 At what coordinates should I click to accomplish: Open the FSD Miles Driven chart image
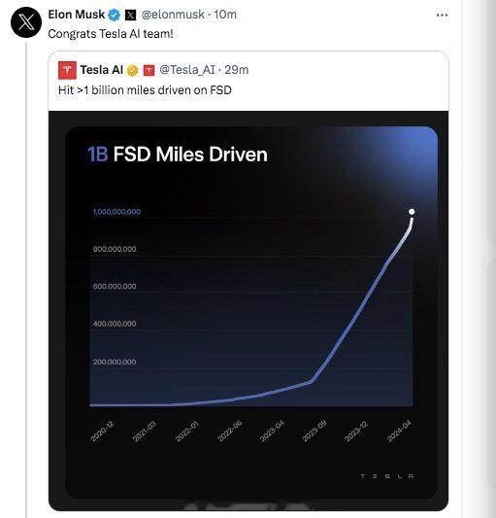click(248, 311)
